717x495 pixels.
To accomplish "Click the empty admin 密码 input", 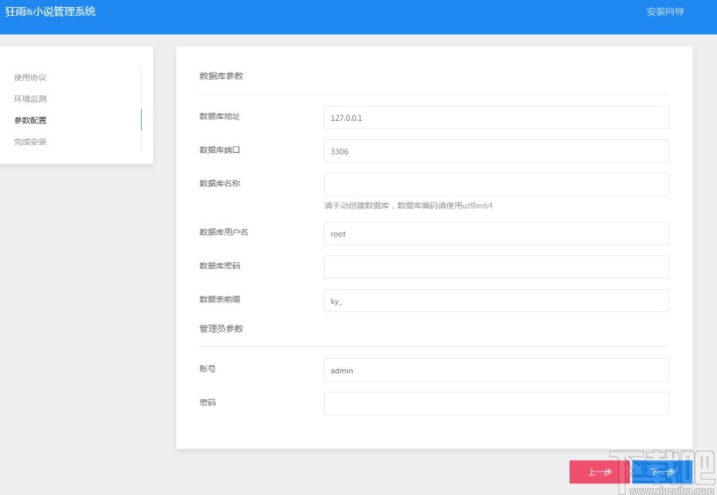I will (x=496, y=403).
